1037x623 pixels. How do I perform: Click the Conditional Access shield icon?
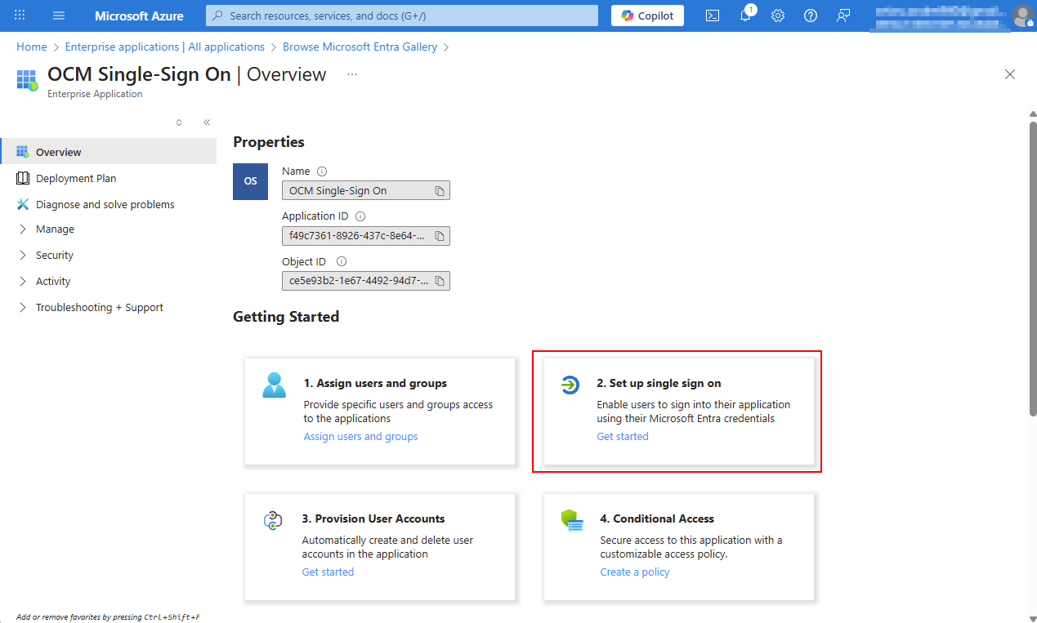coord(572,521)
